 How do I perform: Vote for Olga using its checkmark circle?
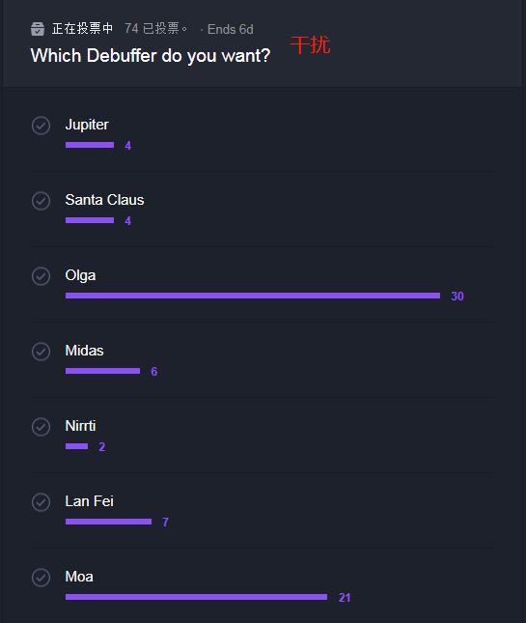(x=41, y=276)
